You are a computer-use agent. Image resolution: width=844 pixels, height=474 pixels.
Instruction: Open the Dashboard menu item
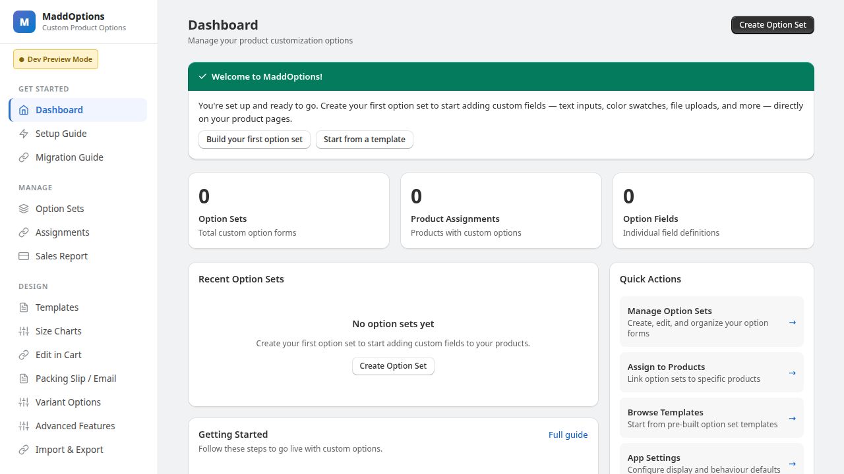point(78,110)
